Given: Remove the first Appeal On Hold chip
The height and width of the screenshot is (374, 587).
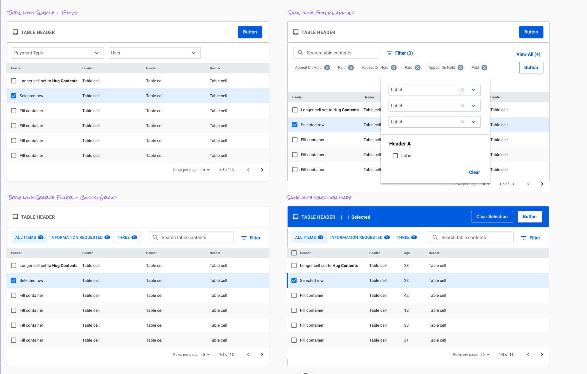Looking at the screenshot, I should coord(327,68).
